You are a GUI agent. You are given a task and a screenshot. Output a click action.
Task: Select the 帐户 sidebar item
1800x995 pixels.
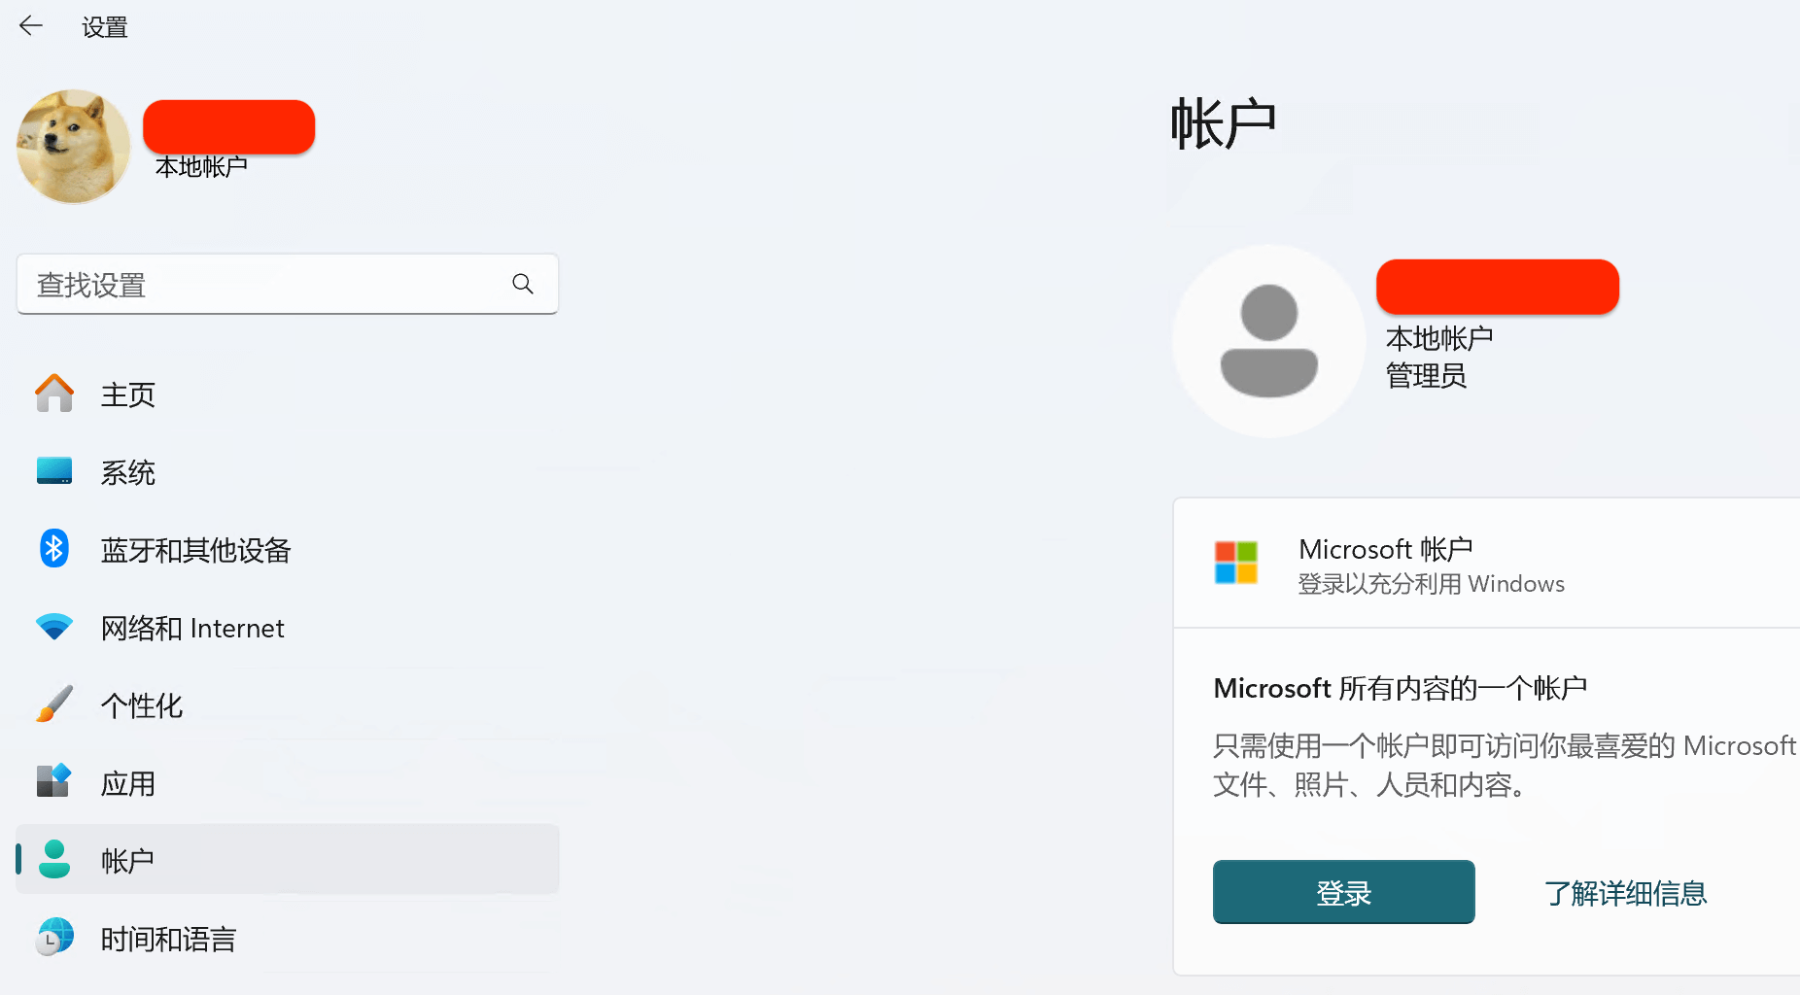[128, 860]
